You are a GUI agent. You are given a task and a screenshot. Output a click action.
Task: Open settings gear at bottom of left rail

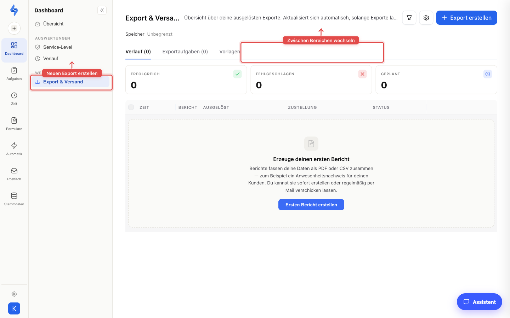coord(14,294)
